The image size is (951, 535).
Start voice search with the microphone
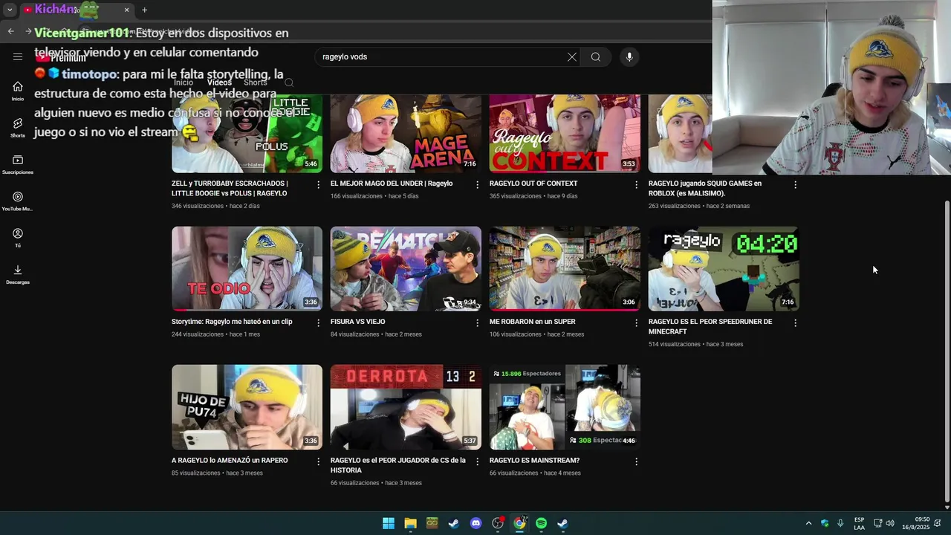(x=629, y=57)
